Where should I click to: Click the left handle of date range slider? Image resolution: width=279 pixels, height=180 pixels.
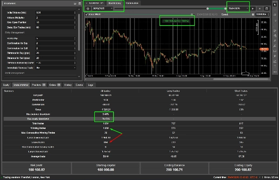(x=207, y=8)
